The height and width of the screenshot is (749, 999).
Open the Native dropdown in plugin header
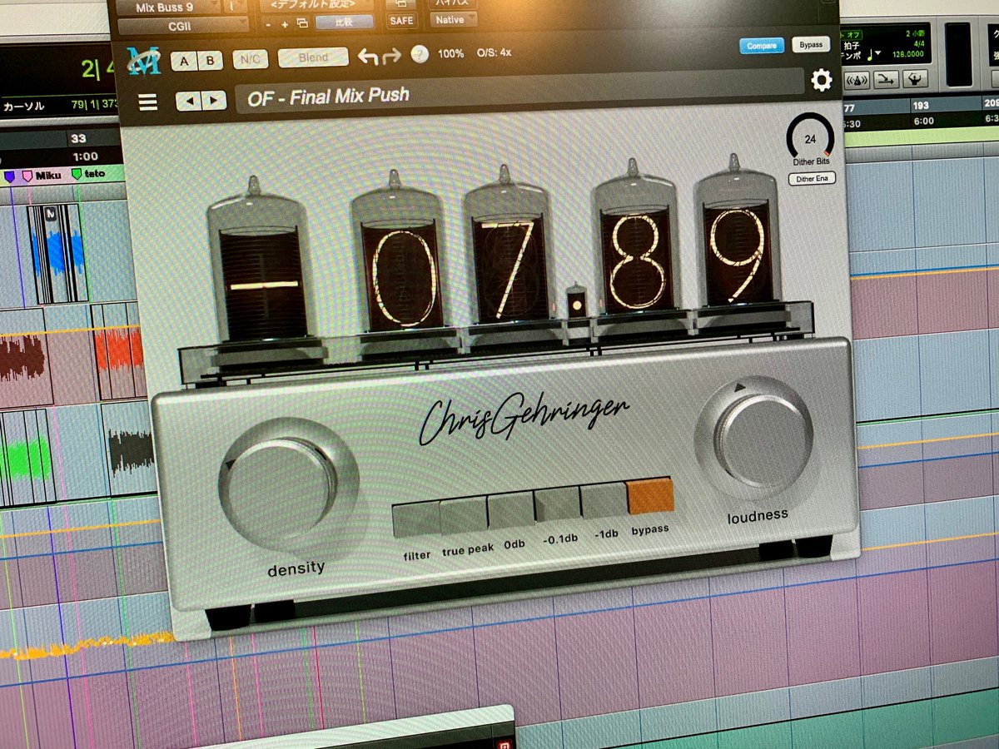coord(453,18)
